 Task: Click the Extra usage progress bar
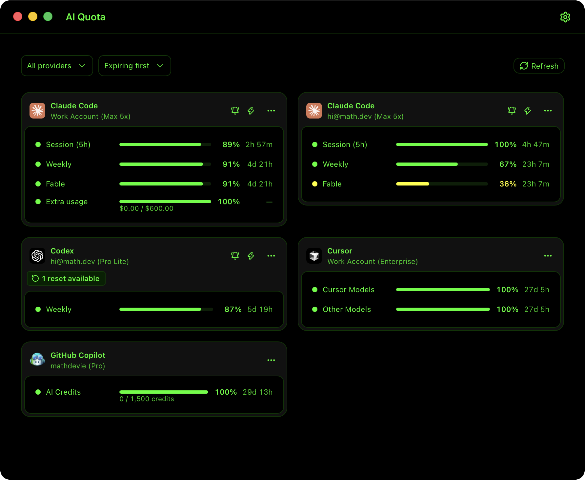[x=165, y=202]
